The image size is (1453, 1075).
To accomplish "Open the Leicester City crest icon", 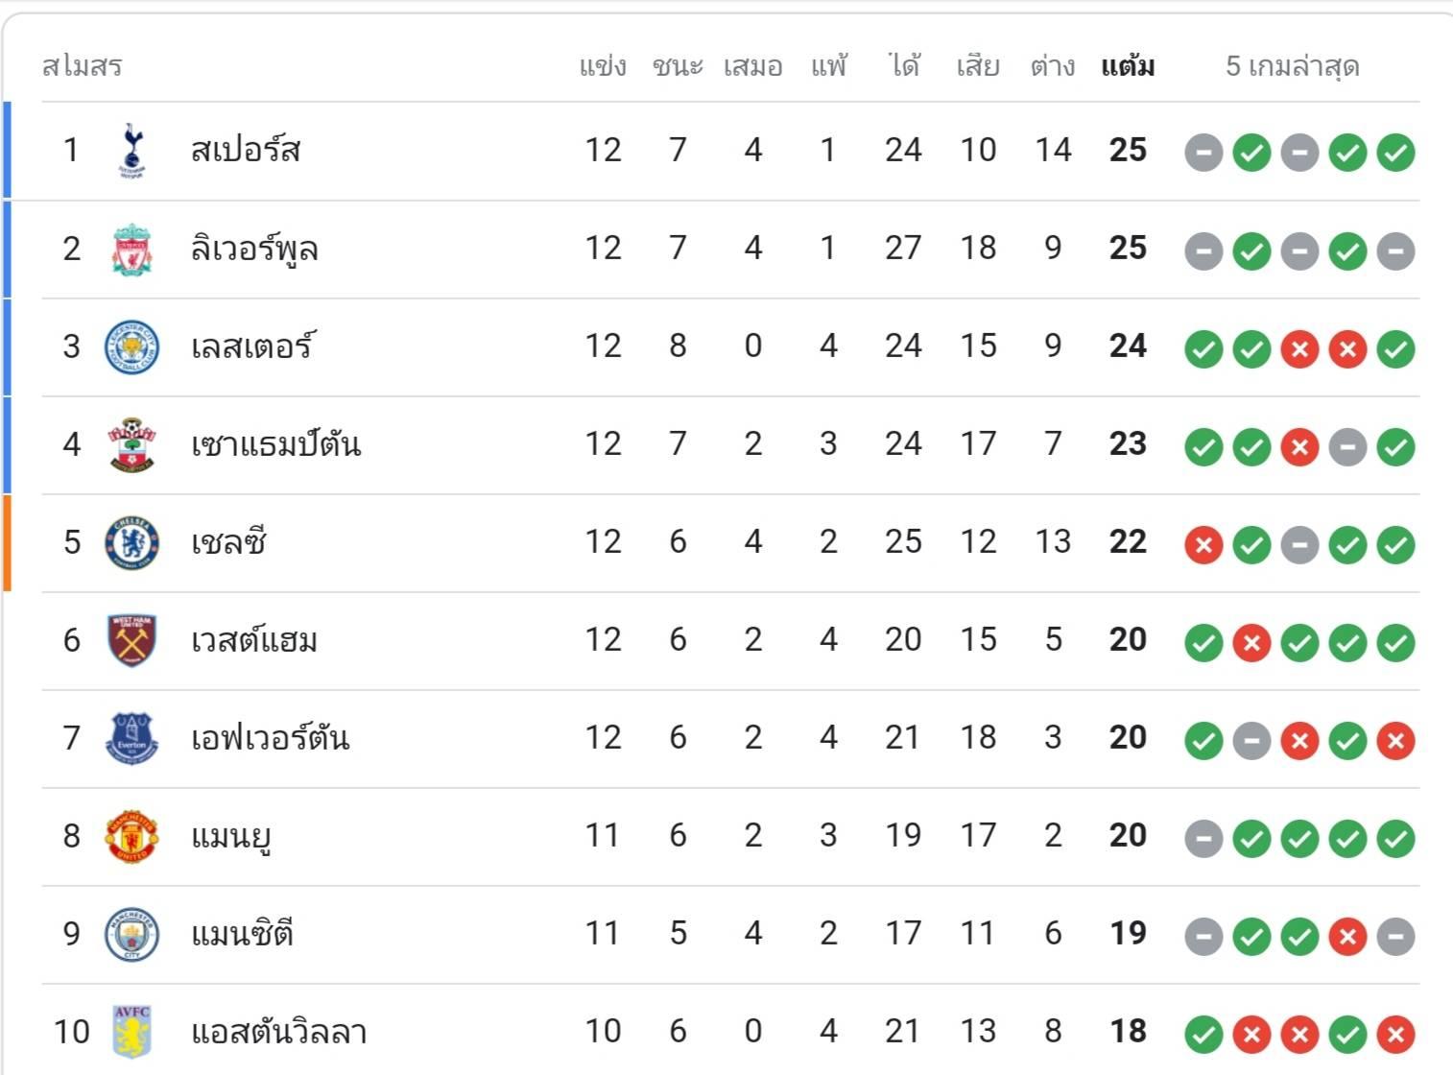I will pyautogui.click(x=131, y=347).
